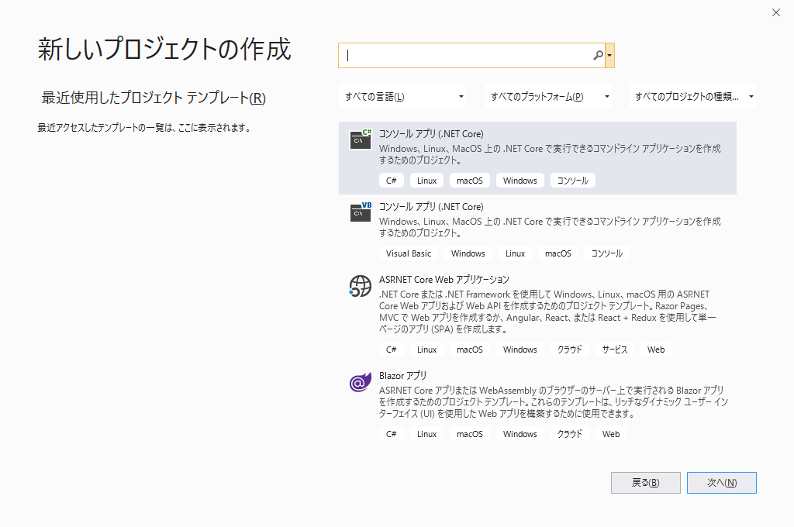This screenshot has height=527, width=794.
Task: Click the Linux tag of the ASP.NET Core template
Action: (427, 350)
